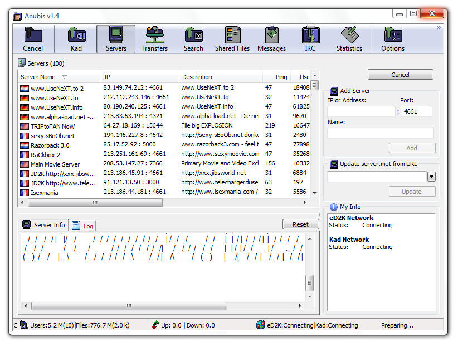Click the flag icon of Main Movie Server

click(25, 164)
